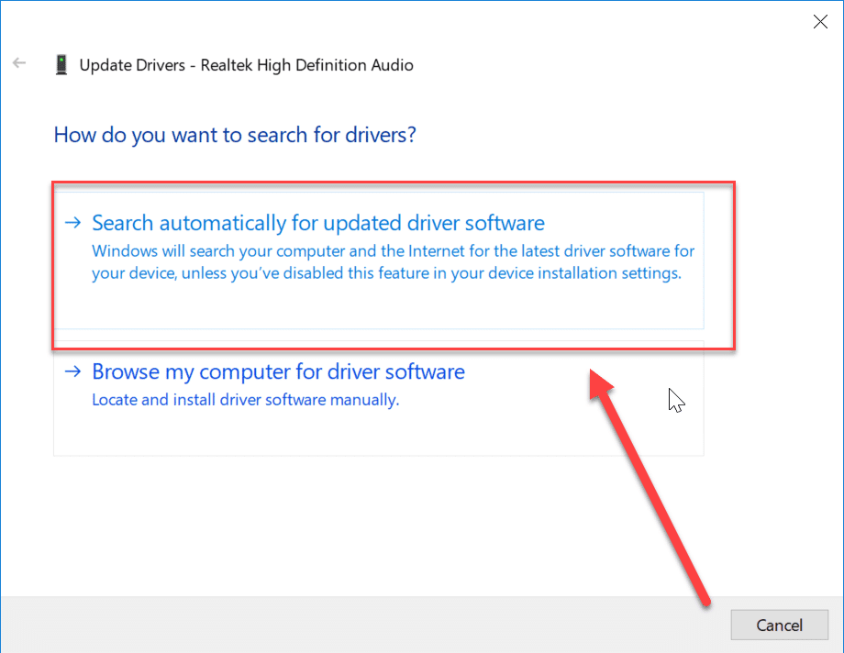Viewport: 844px width, 653px height.
Task: Click the gray footer bar left of Cancel
Action: pos(367,625)
